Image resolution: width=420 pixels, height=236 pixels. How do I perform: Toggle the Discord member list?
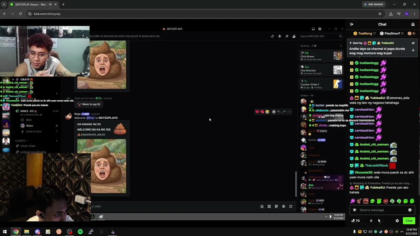[x=294, y=36]
